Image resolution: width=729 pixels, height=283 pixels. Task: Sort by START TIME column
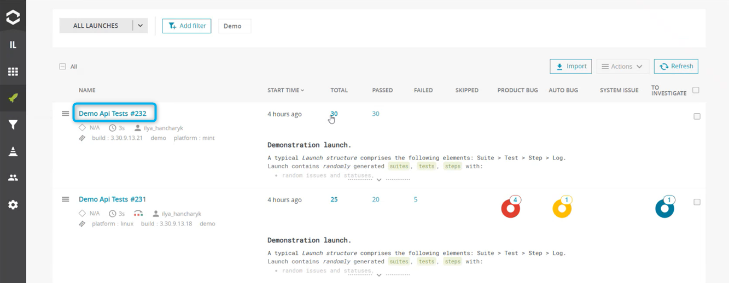tap(286, 90)
